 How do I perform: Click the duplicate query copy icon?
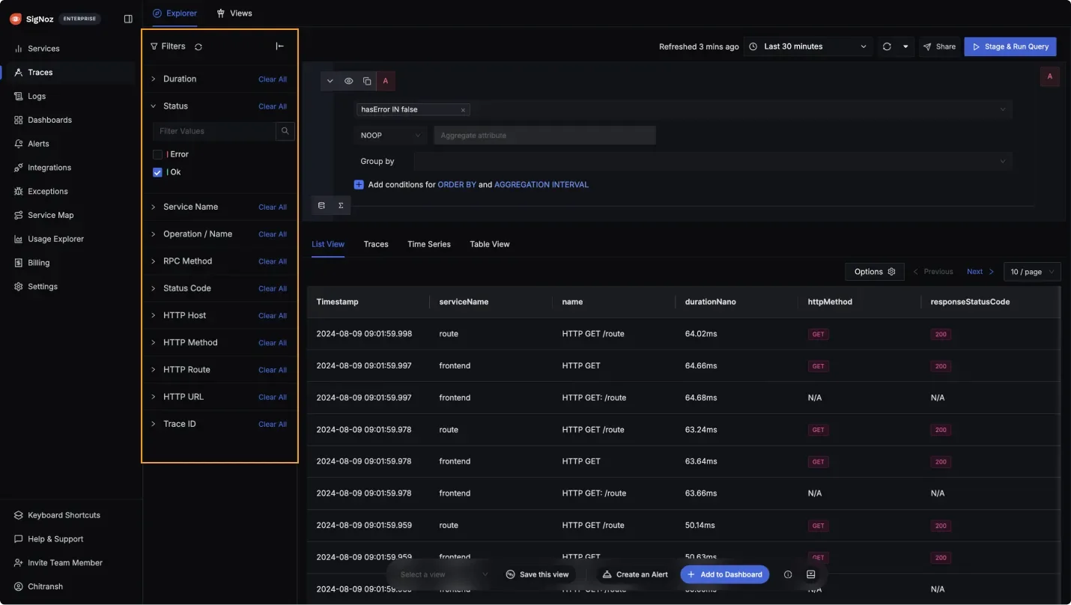[x=367, y=81]
